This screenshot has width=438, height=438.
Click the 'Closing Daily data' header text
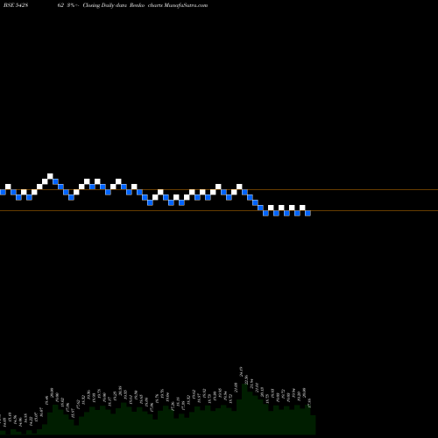click(104, 5)
